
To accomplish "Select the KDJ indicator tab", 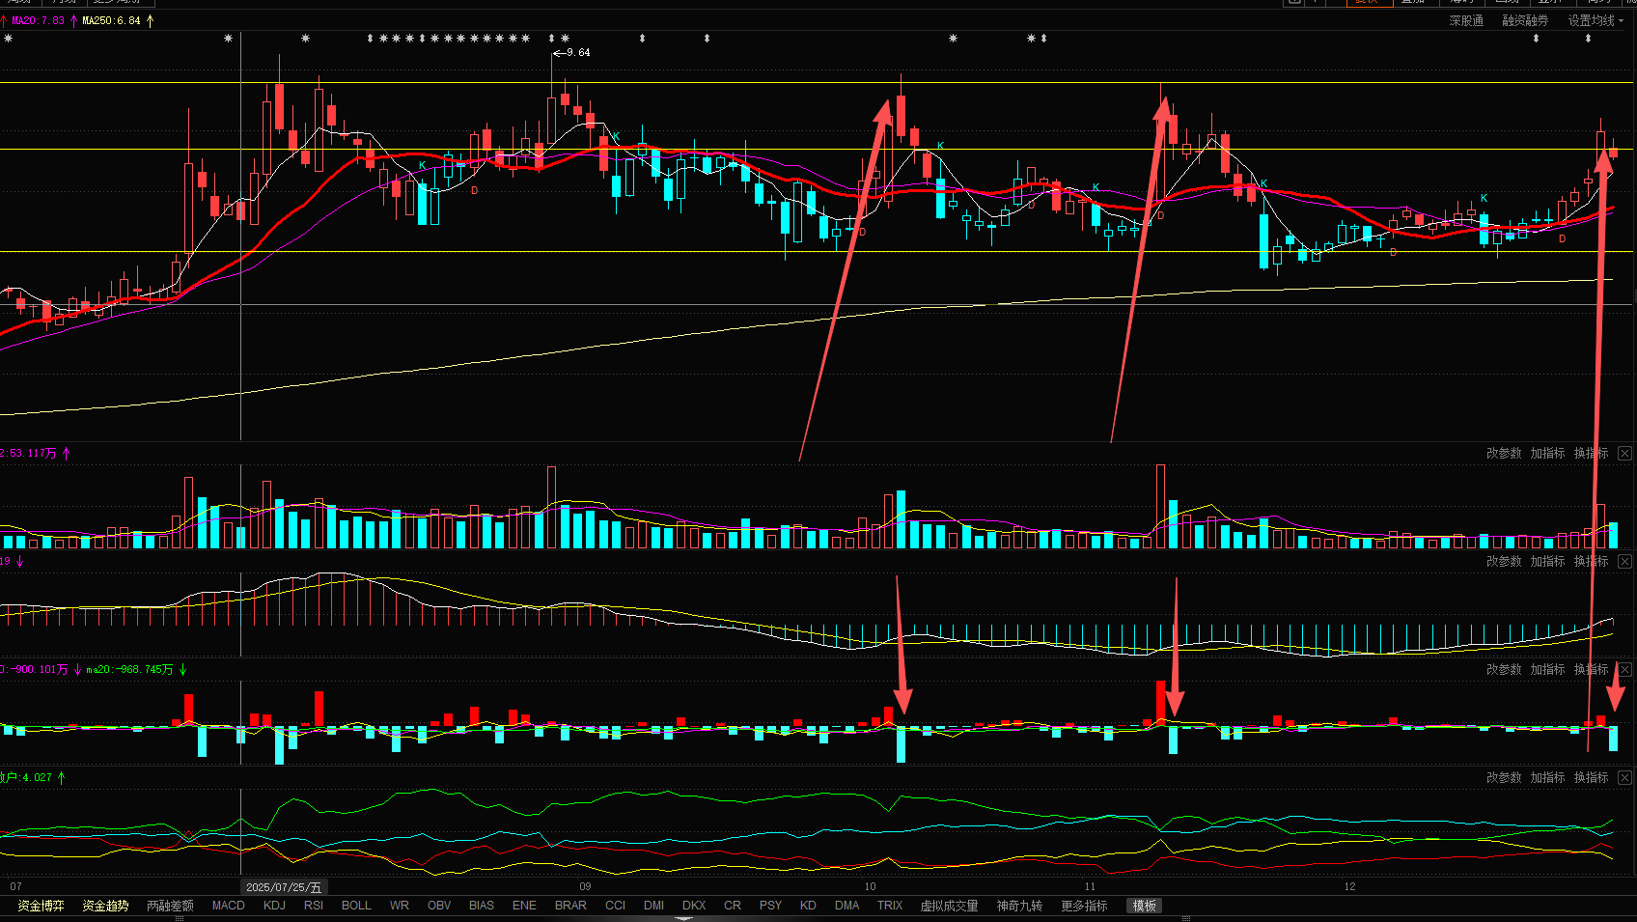I will tap(274, 906).
